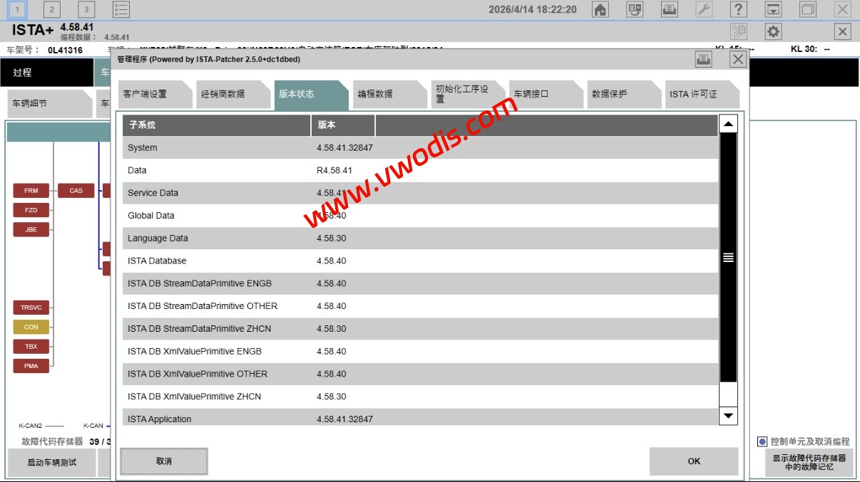The height and width of the screenshot is (482, 860).
Task: Select session tab 3
Action: (x=86, y=9)
